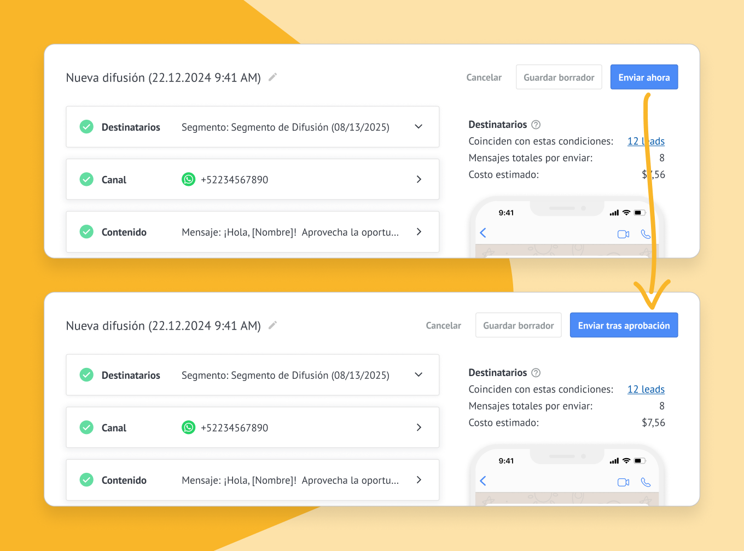Image resolution: width=744 pixels, height=551 pixels.
Task: Click Cancelar next to Enviar ahora
Action: coord(484,78)
